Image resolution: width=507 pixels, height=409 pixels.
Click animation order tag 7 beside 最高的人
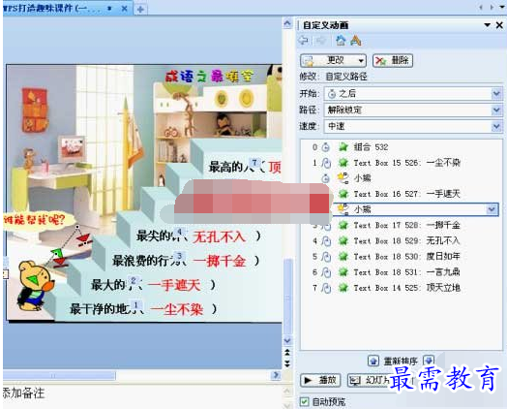click(x=254, y=163)
